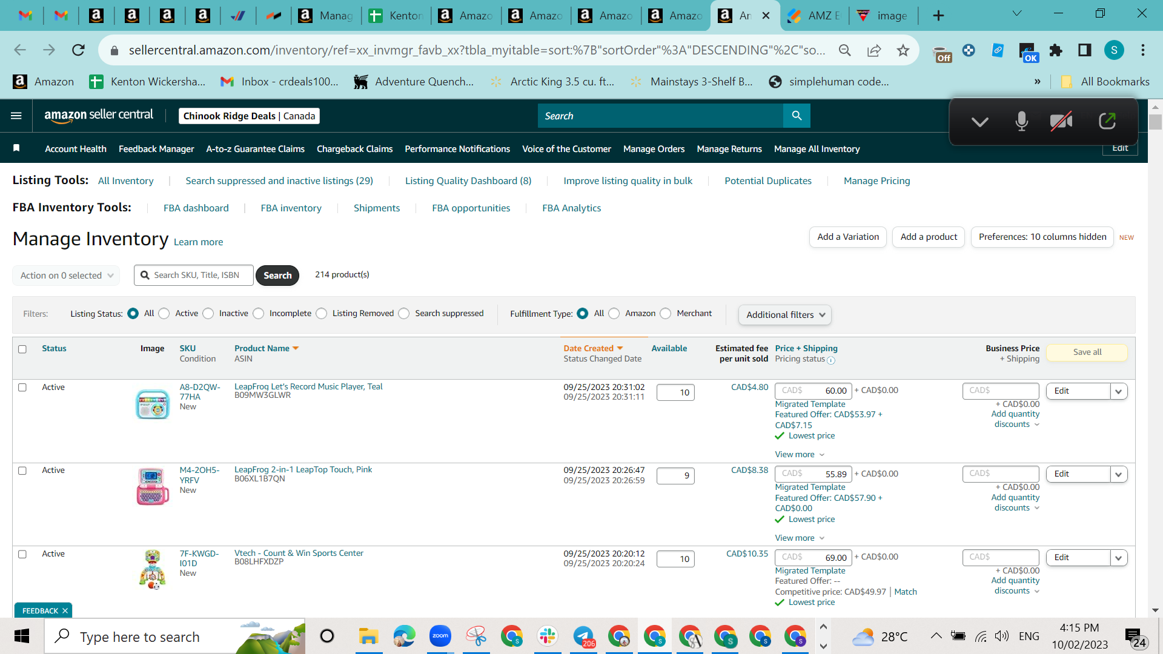Image resolution: width=1163 pixels, height=654 pixels.
Task: Choose Merchant fulfillment type radio
Action: click(x=666, y=314)
